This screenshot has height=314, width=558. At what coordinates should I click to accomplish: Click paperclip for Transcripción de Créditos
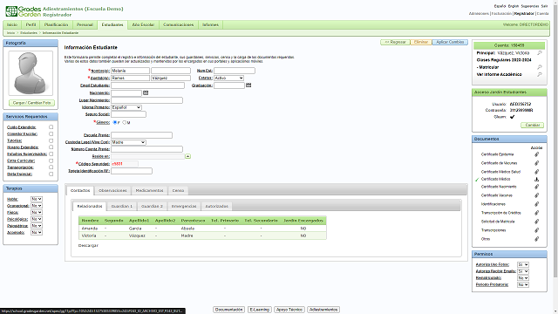click(x=536, y=213)
